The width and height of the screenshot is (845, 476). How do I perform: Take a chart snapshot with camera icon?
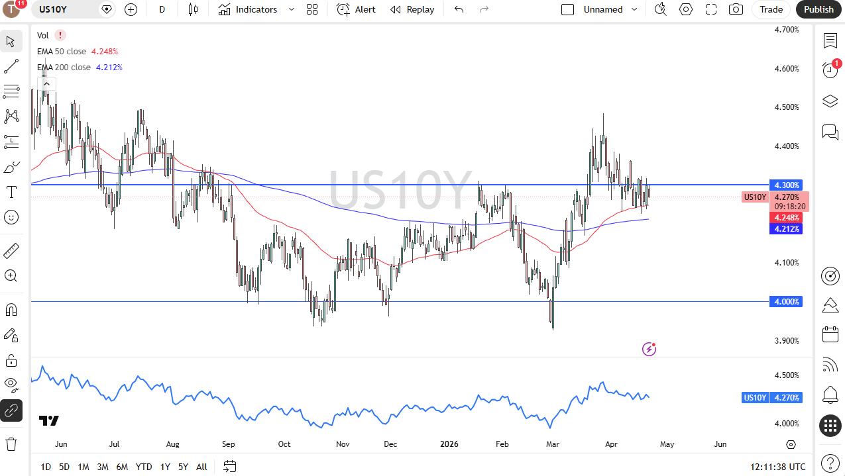point(736,9)
